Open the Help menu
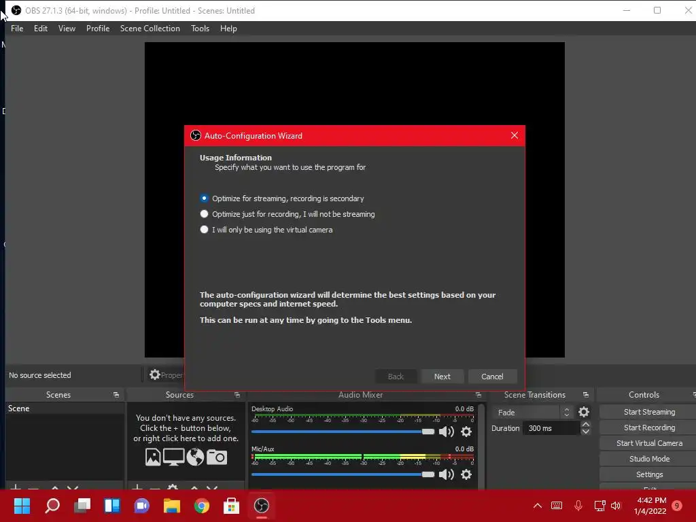696x522 pixels. (228, 29)
